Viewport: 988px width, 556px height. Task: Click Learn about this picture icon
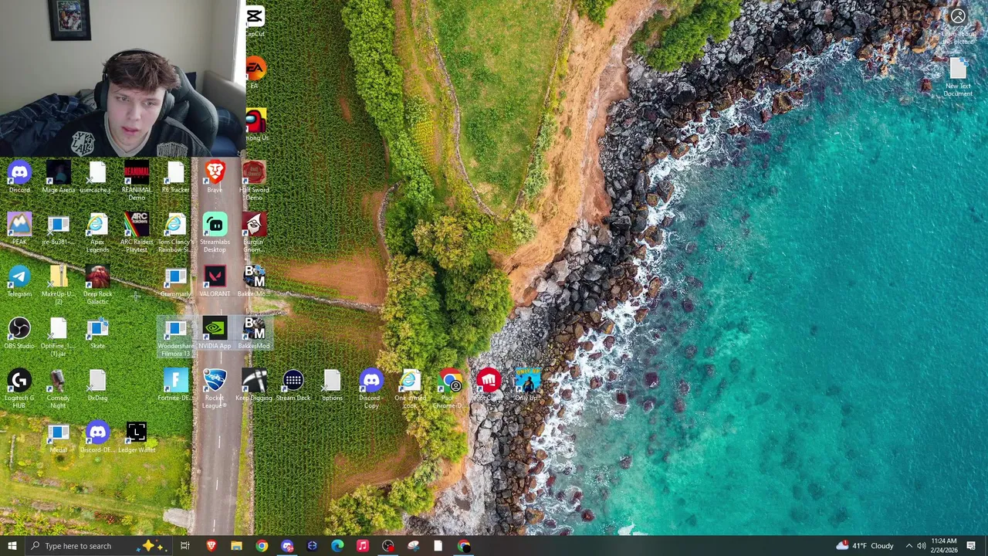(958, 25)
